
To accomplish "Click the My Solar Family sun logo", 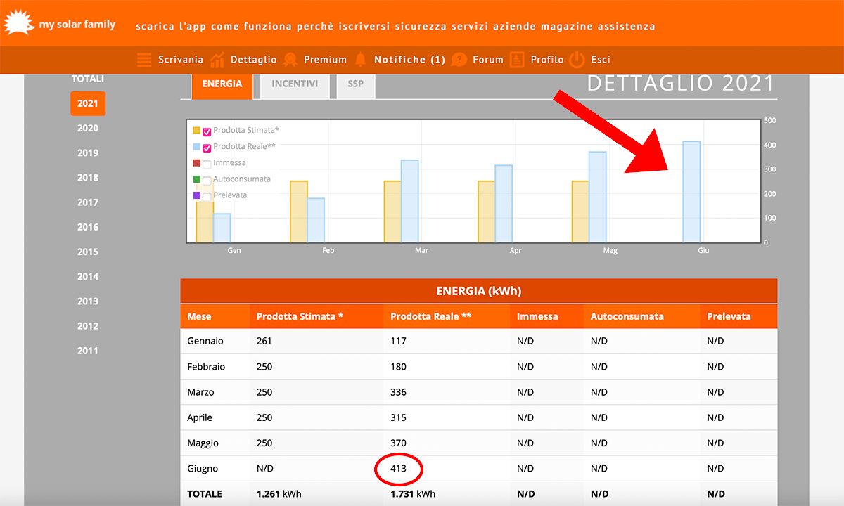I will (19, 24).
